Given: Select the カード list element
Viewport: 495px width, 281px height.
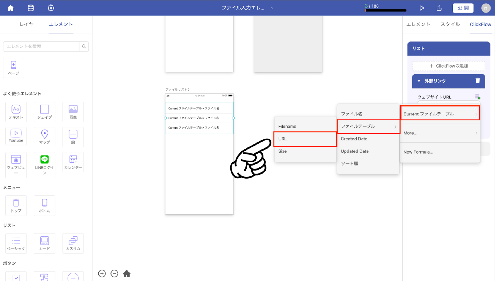Looking at the screenshot, I should pyautogui.click(x=44, y=243).
